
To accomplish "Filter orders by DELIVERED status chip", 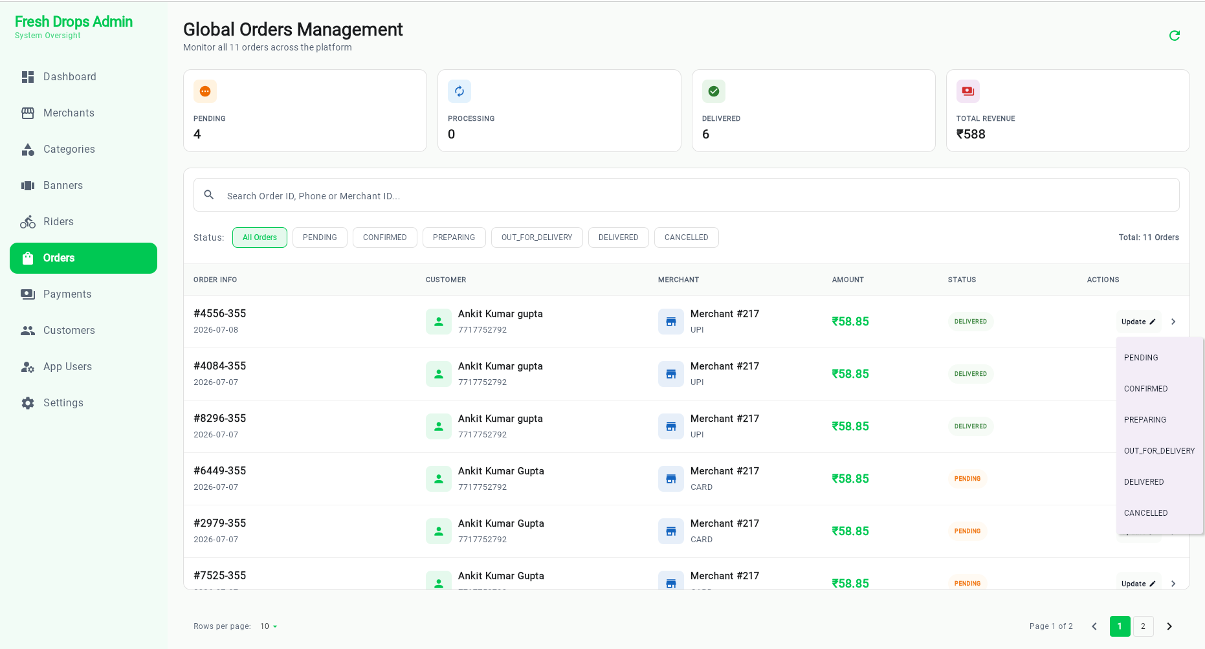I will tap(619, 237).
